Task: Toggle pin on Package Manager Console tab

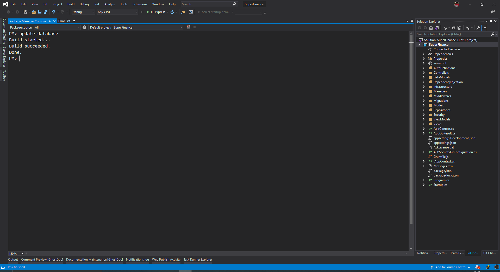Action: pos(49,21)
